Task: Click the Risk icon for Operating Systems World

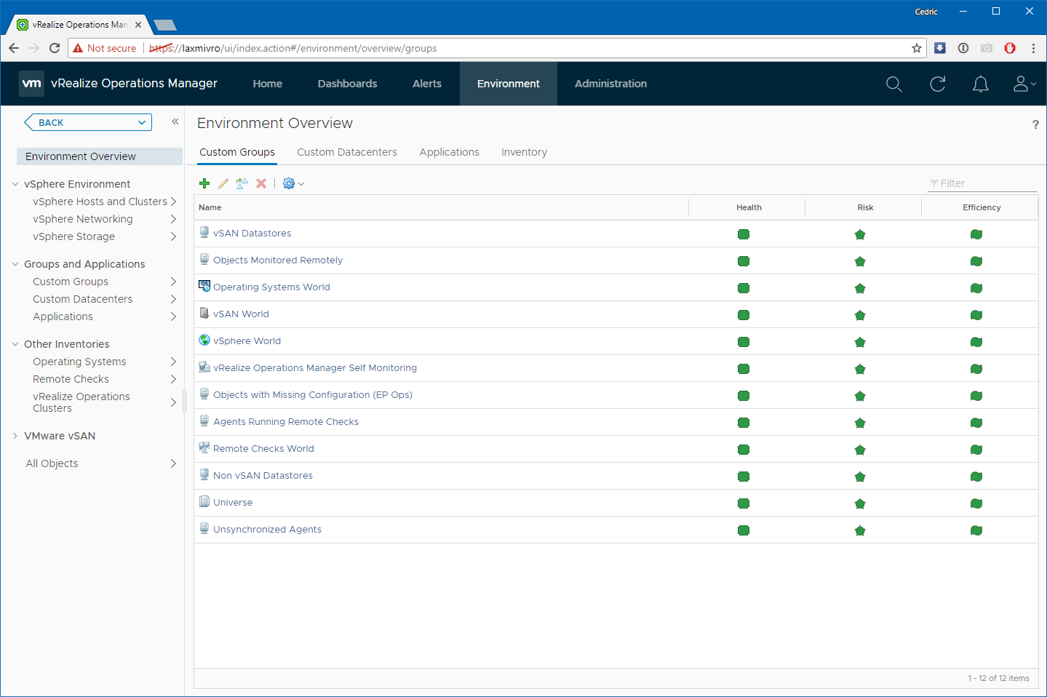Action: [x=860, y=288]
